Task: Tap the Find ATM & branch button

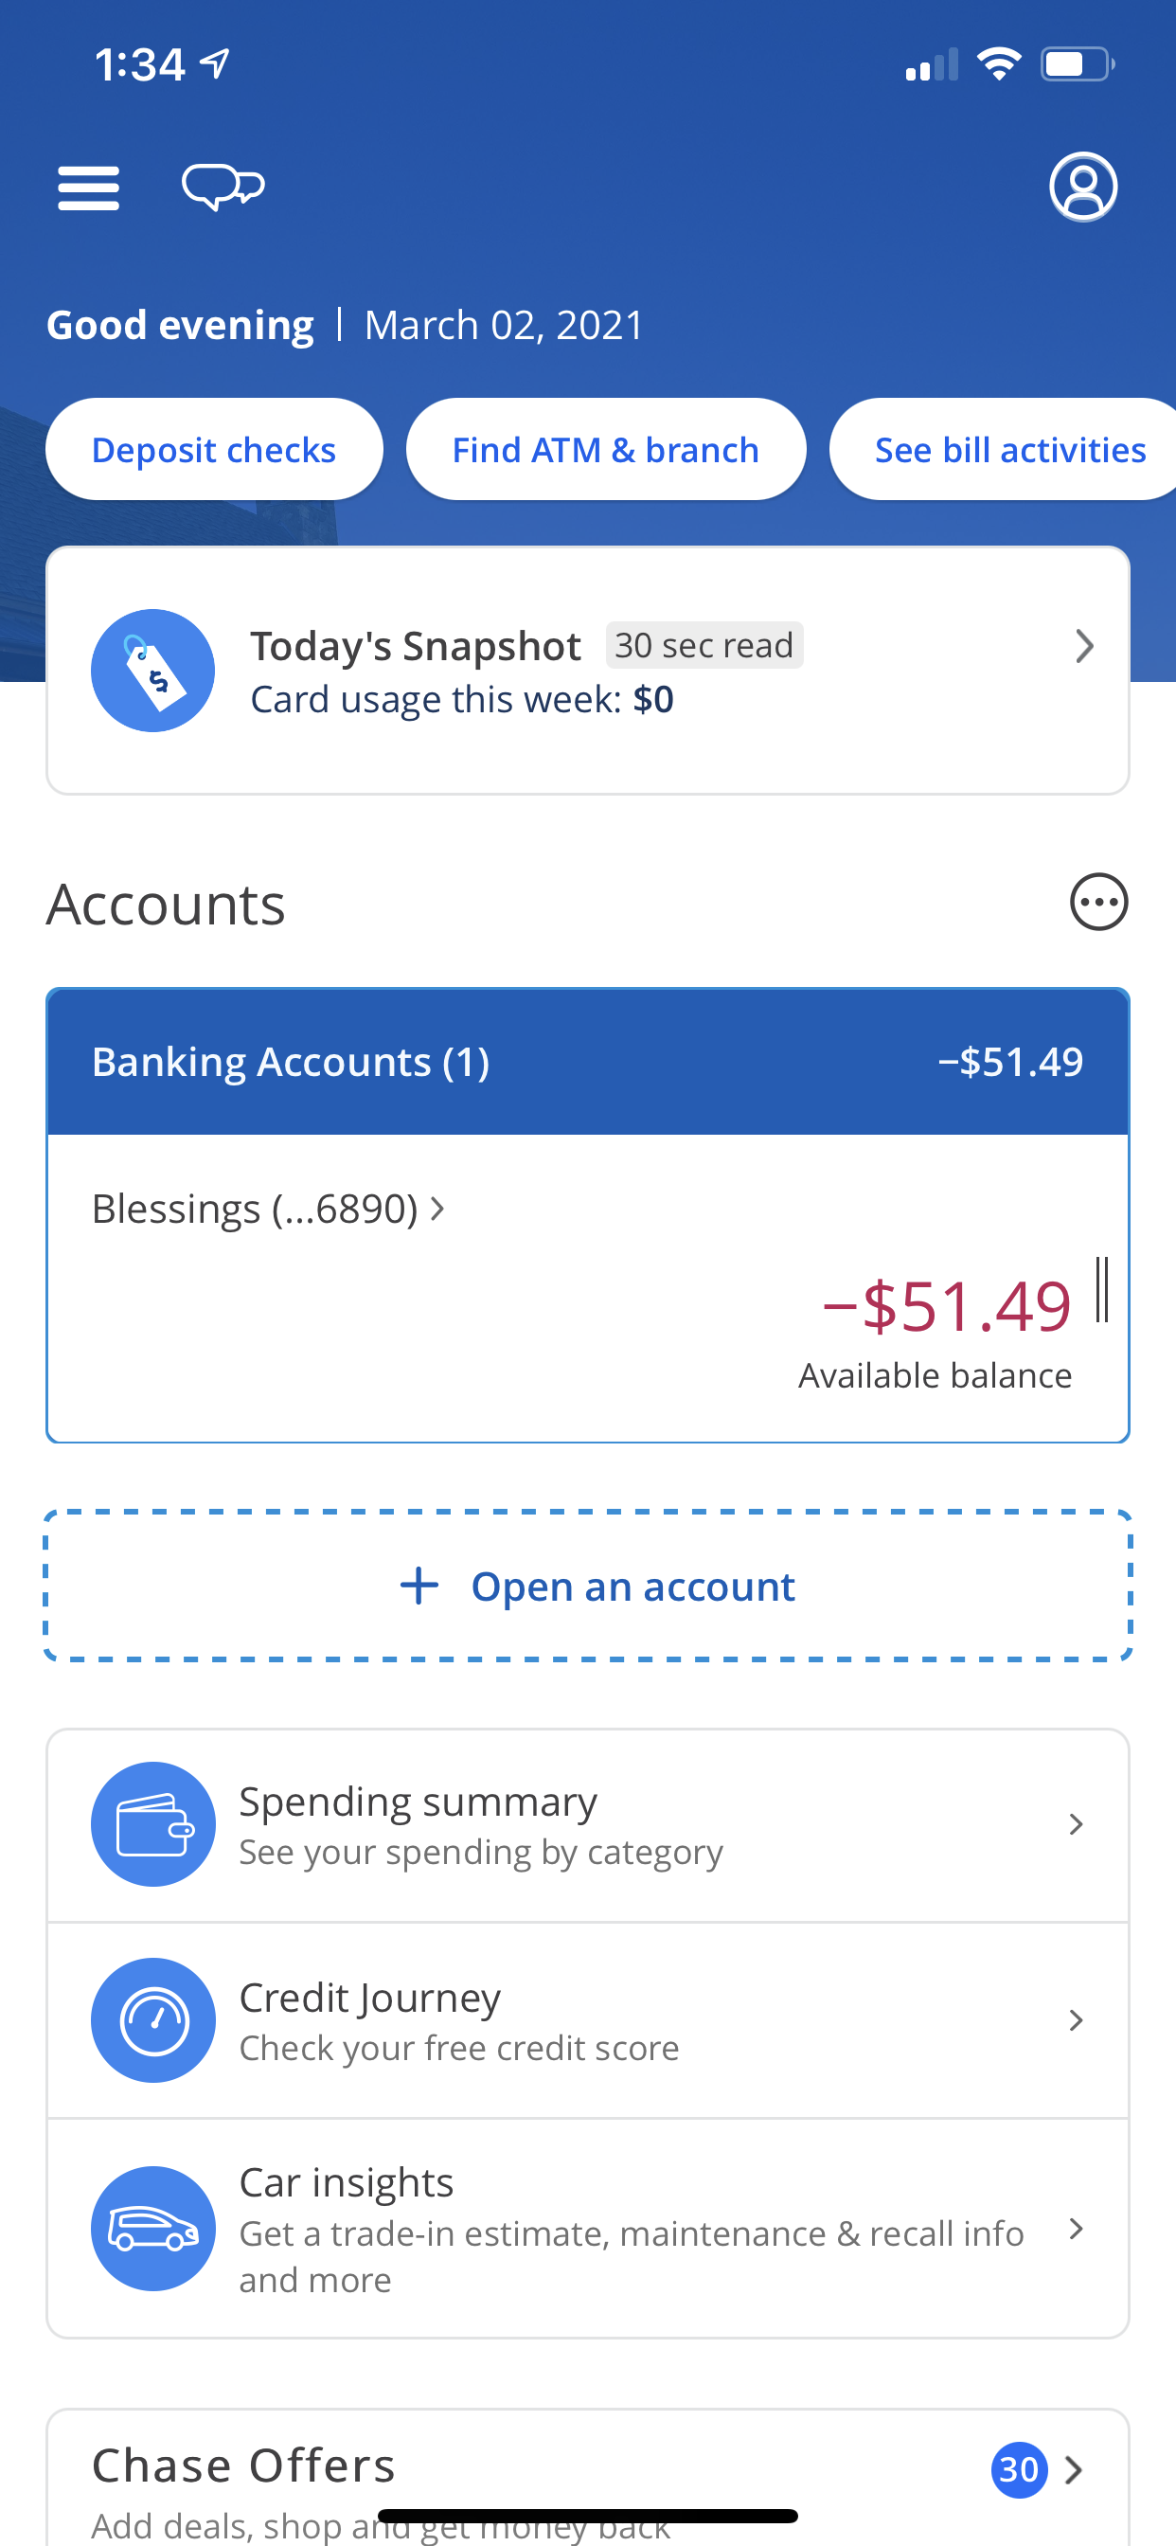Action: 606,450
